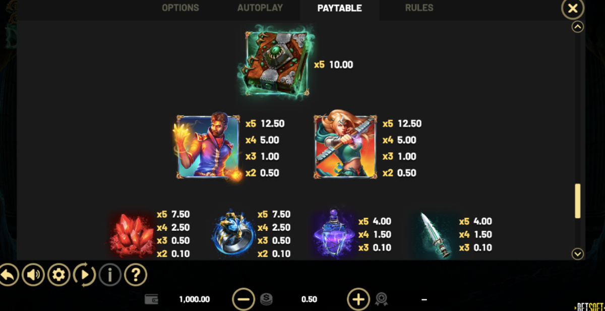Click the award ribbon win icon
Viewport: 605px width, 311px height.
[381, 299]
